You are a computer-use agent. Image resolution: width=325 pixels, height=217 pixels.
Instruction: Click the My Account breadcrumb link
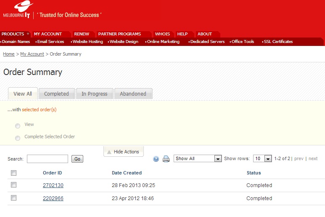pyautogui.click(x=32, y=54)
